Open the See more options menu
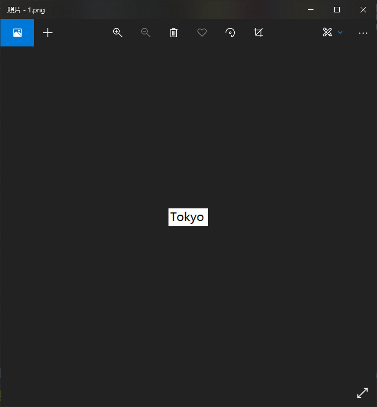377x407 pixels. (363, 33)
